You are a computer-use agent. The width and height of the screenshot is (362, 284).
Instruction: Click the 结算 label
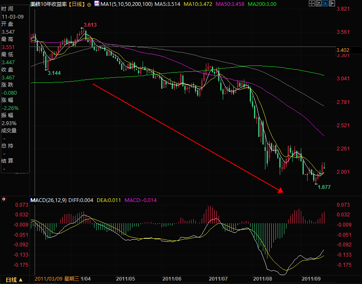coord(8,161)
